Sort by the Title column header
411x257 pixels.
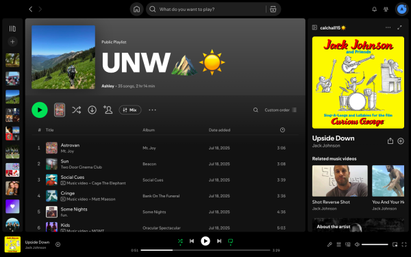tap(49, 130)
